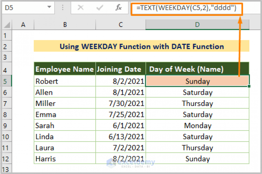Screen dimensions: 262x174
Task: Select the cell containing 'Harris'
Action: (x=65, y=159)
